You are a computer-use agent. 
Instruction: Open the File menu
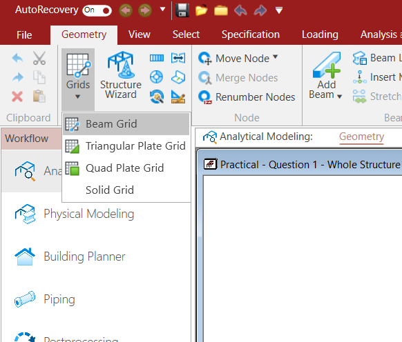(x=24, y=34)
